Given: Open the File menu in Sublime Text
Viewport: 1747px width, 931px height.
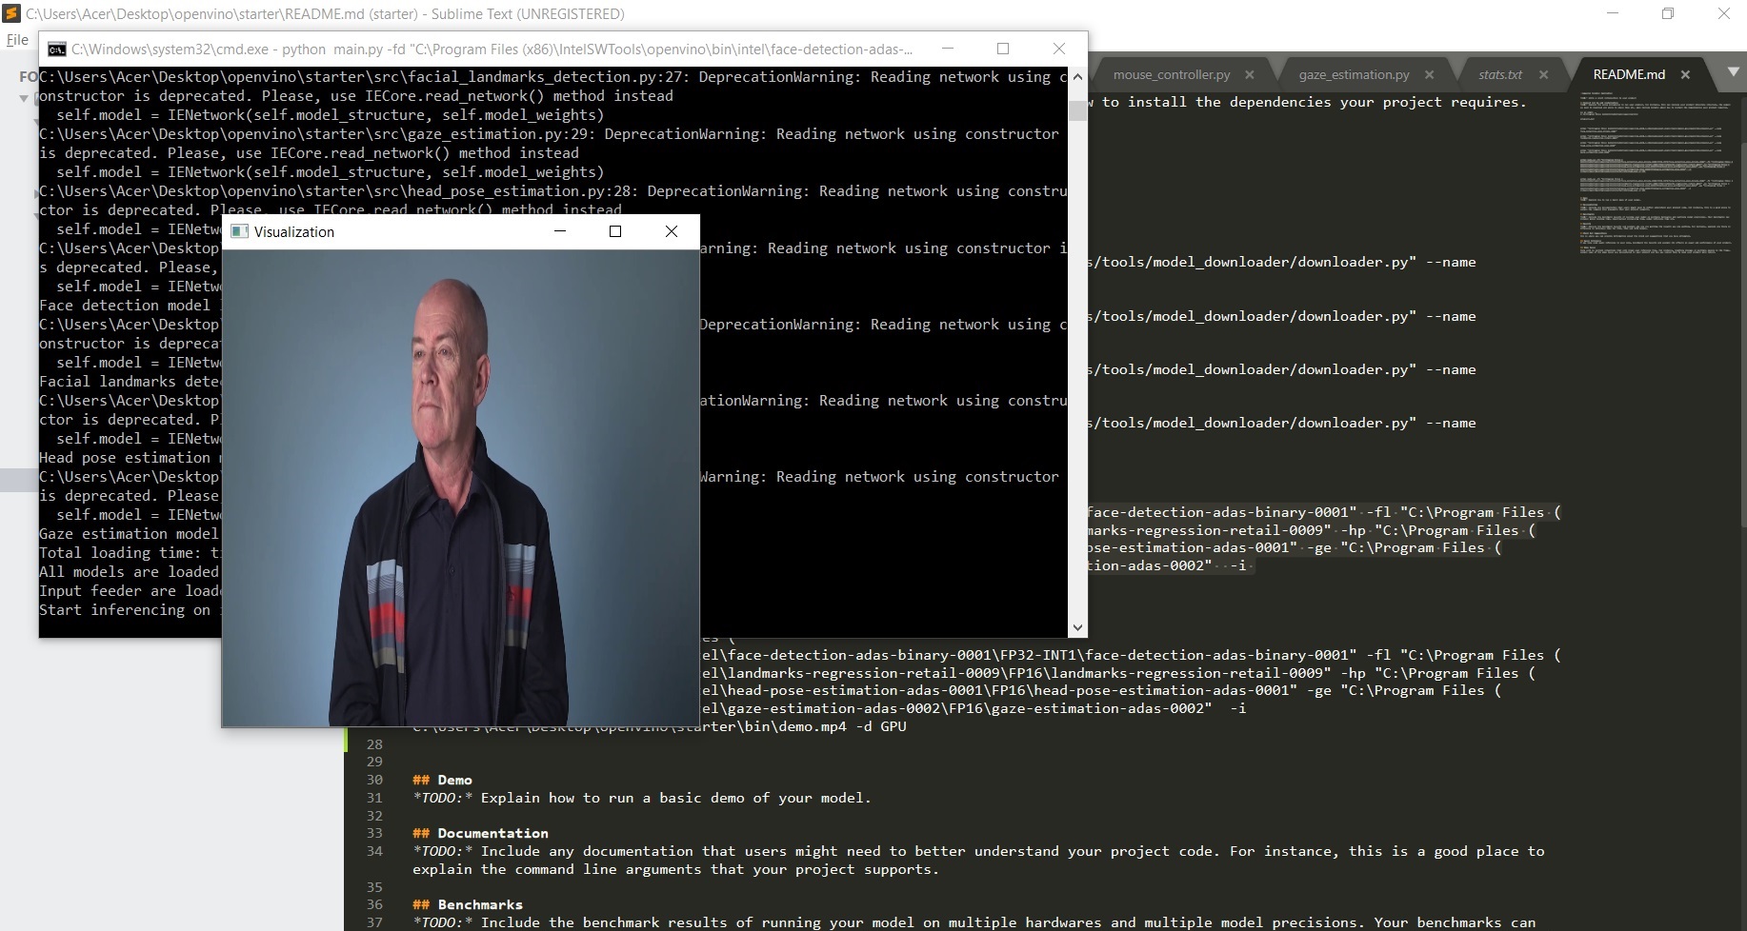Looking at the screenshot, I should 17,40.
